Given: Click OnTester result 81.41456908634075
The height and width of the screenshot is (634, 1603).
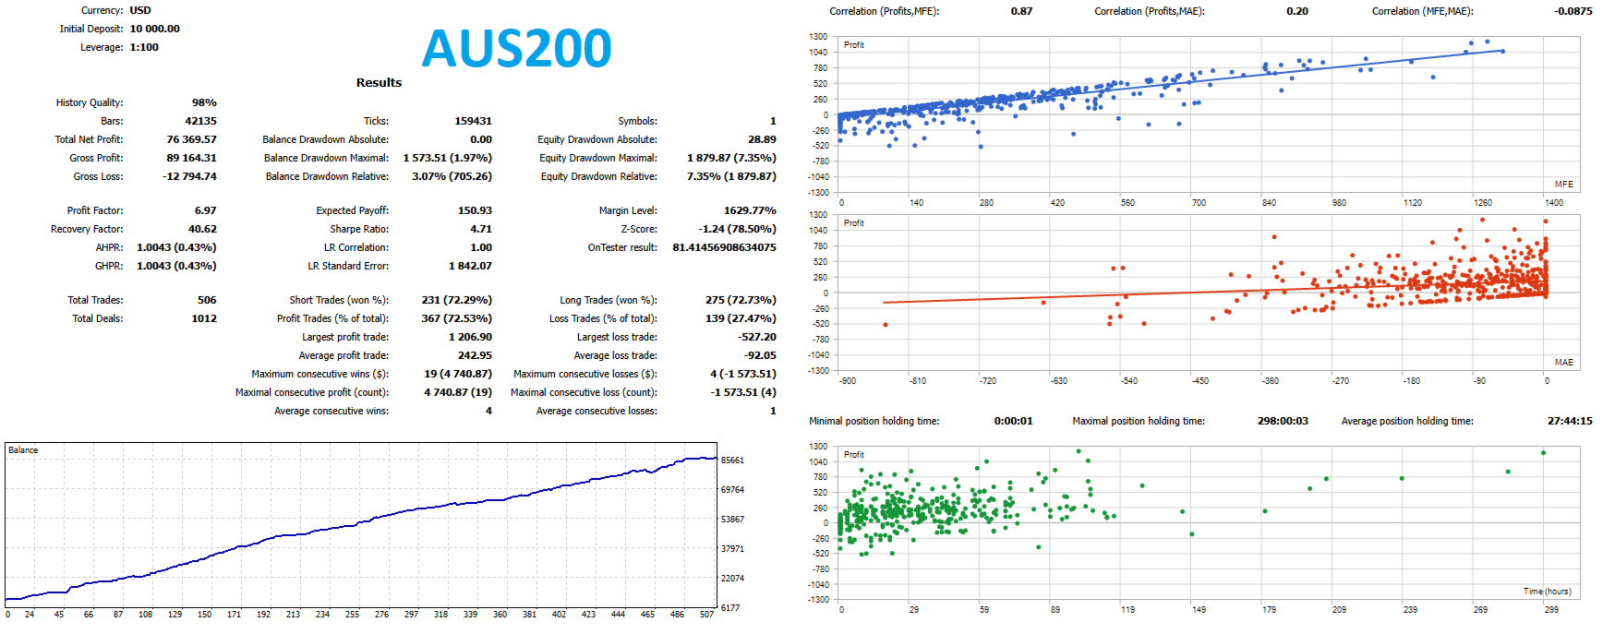Looking at the screenshot, I should pyautogui.click(x=725, y=248).
